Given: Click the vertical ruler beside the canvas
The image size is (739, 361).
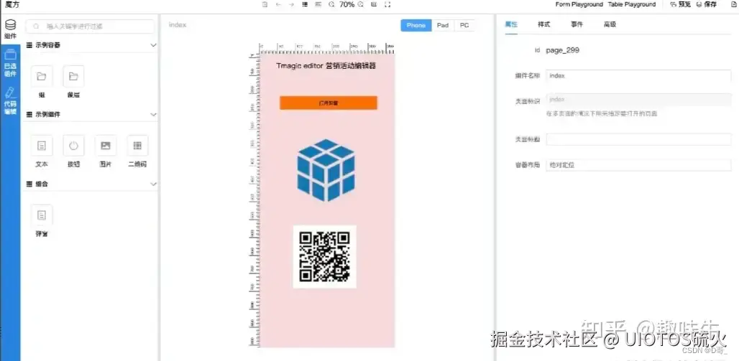Looking at the screenshot, I should point(254,201).
